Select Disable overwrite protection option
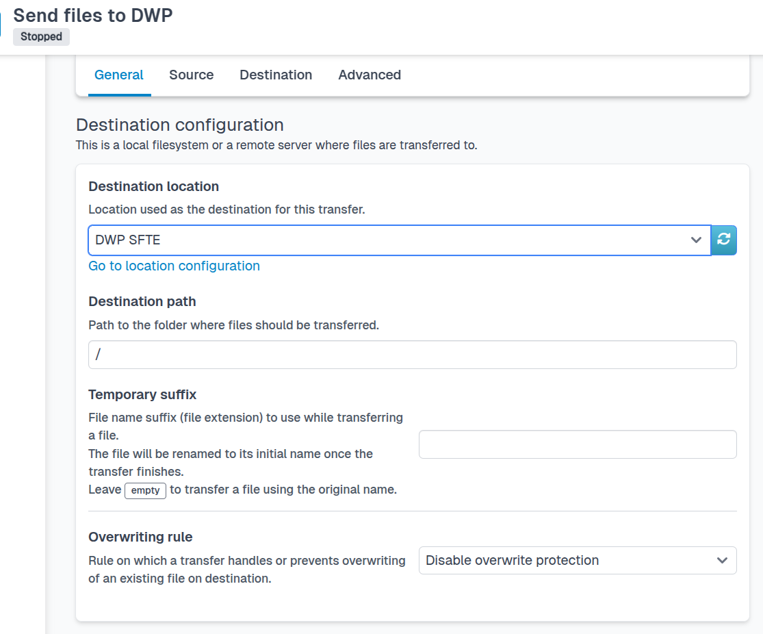763x634 pixels. 577,560
